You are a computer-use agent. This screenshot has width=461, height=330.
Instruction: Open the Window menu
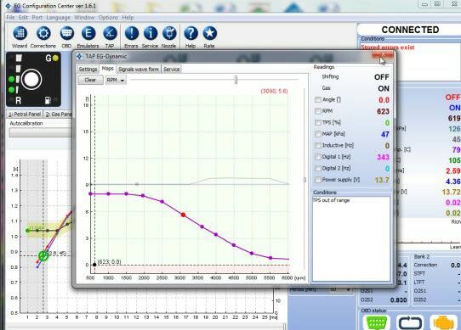coord(84,17)
